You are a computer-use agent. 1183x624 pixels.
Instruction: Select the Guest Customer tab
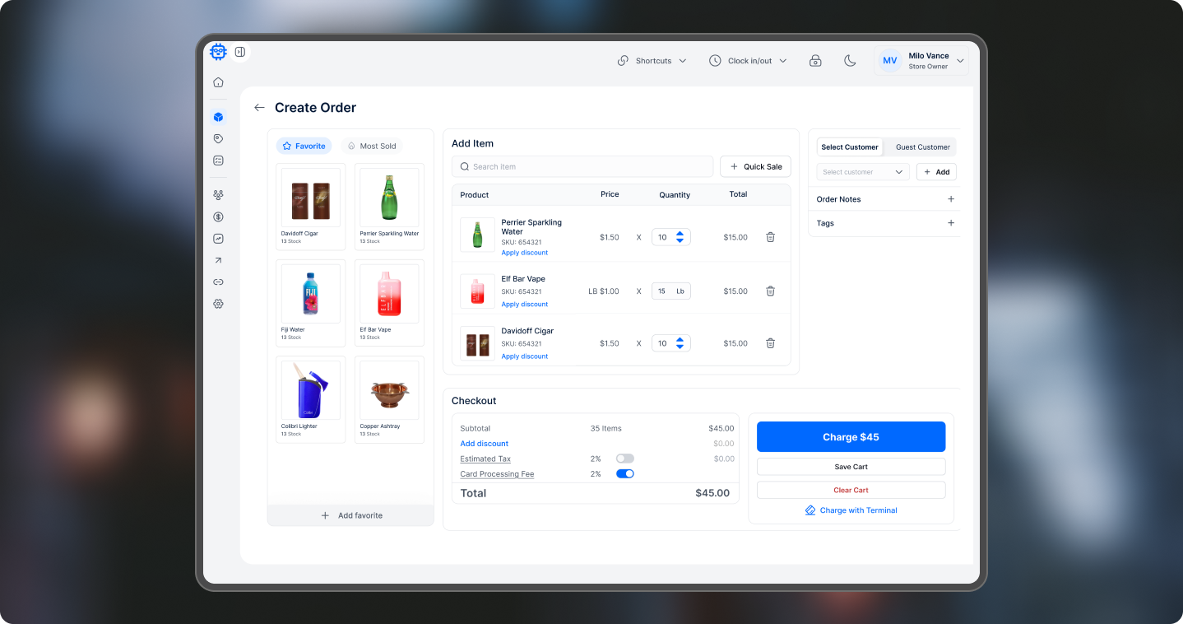pyautogui.click(x=922, y=147)
